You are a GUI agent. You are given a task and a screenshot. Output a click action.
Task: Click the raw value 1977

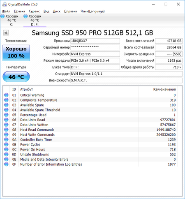(x=172, y=164)
